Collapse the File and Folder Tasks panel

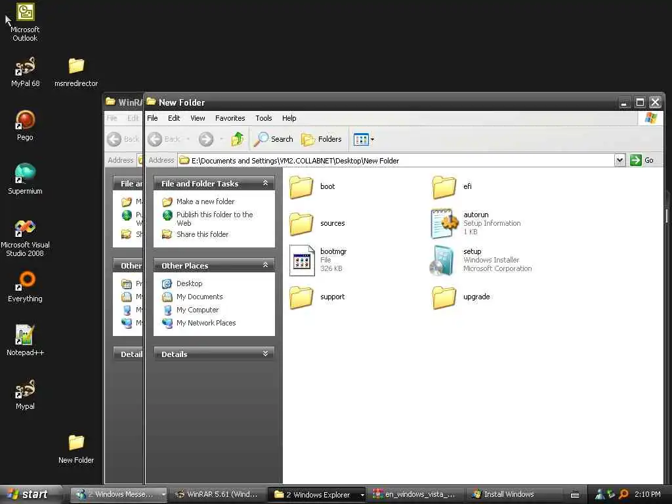pos(265,183)
